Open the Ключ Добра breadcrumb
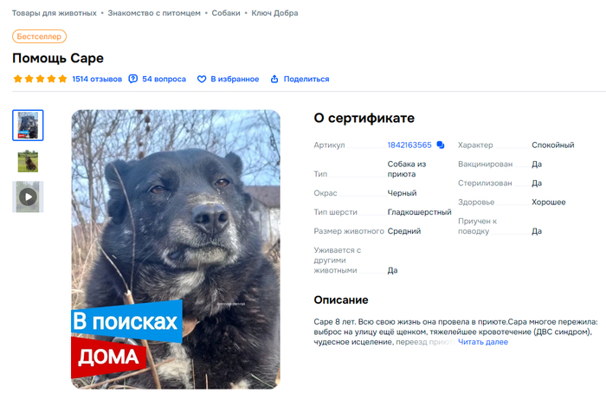Screen dimensions: 606x406 click(x=274, y=13)
